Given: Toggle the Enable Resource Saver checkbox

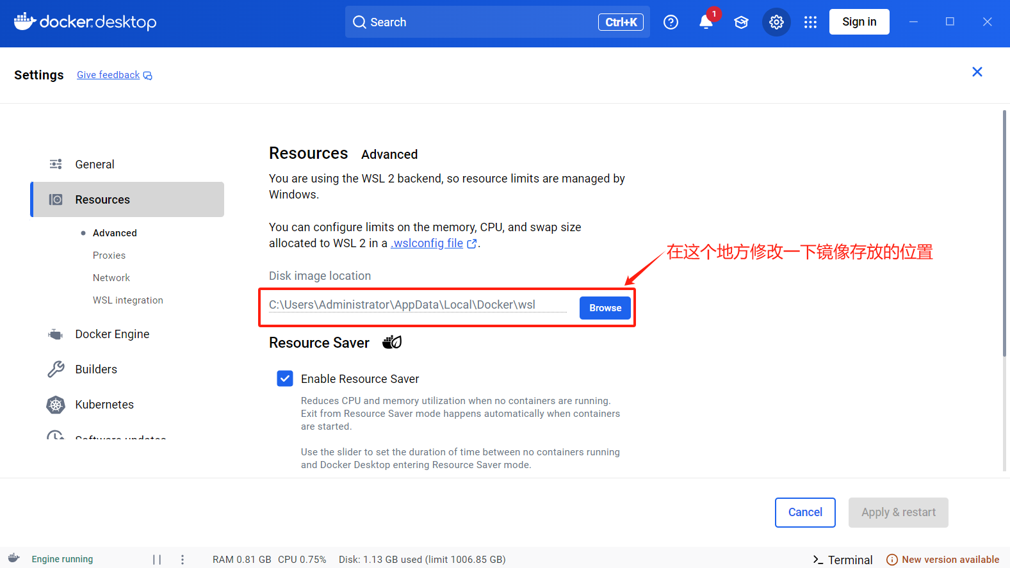Looking at the screenshot, I should [x=285, y=378].
